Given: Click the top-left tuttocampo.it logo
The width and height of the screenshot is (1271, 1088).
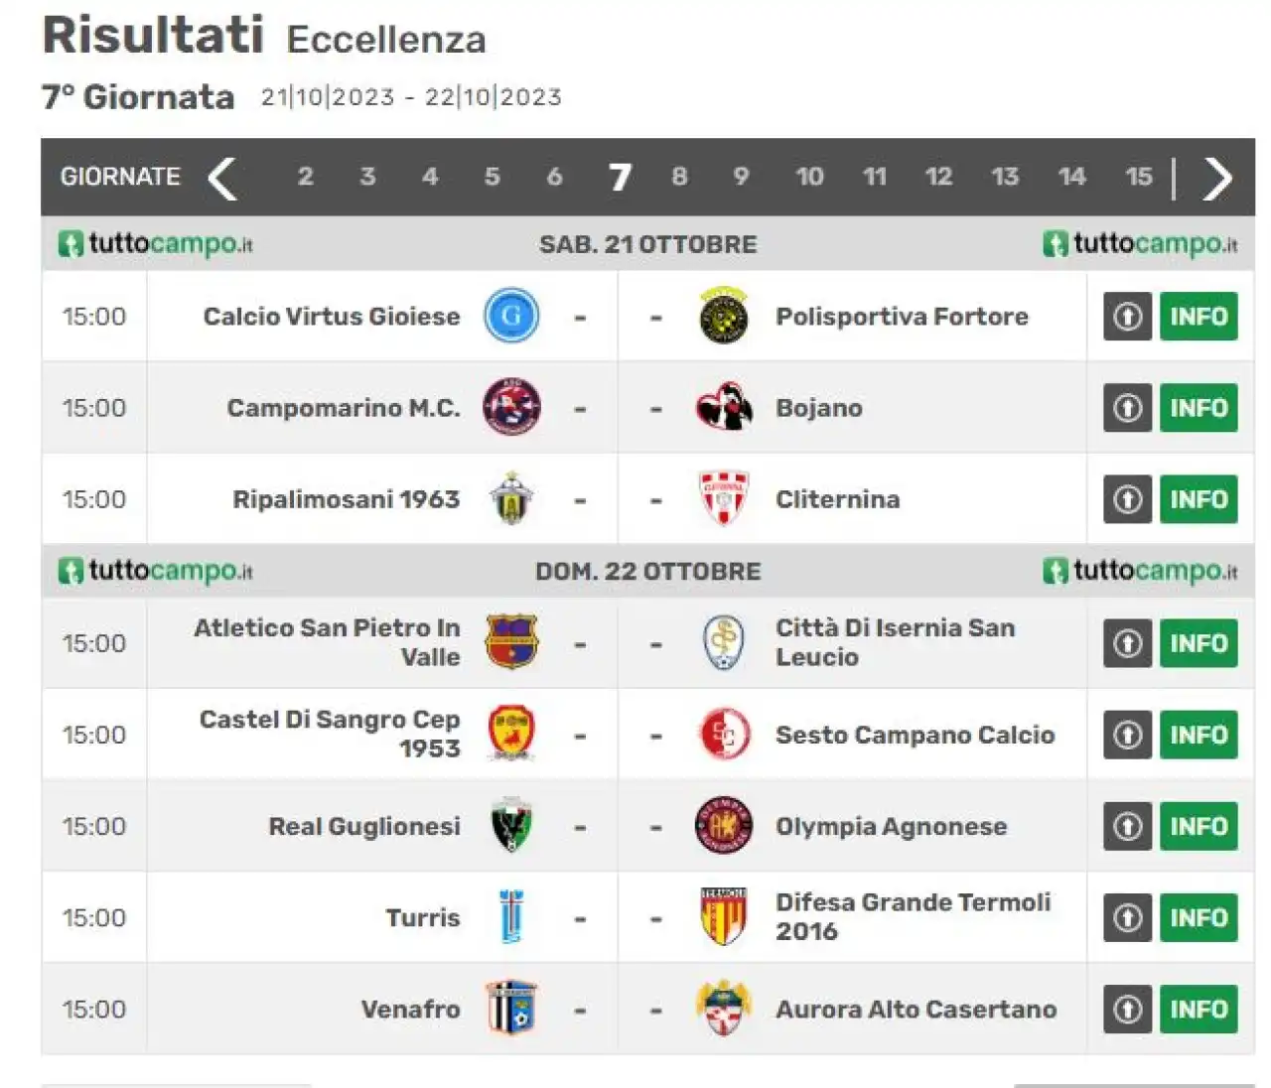Looking at the screenshot, I should 156,243.
